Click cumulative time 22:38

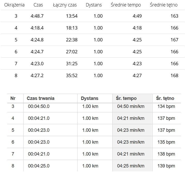click(x=72, y=40)
